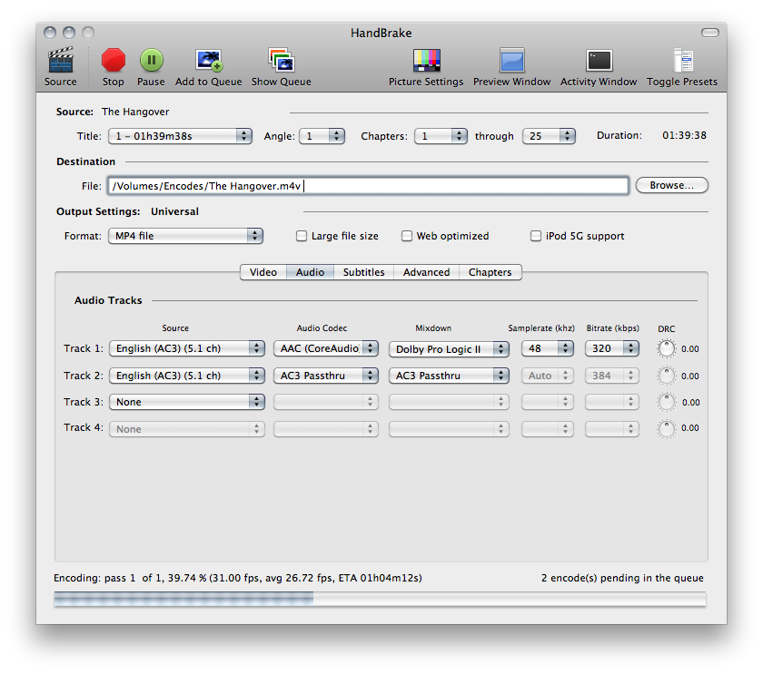Image resolution: width=763 pixels, height=674 pixels.
Task: Adjust the DRC dial for Track 1
Action: 666,347
